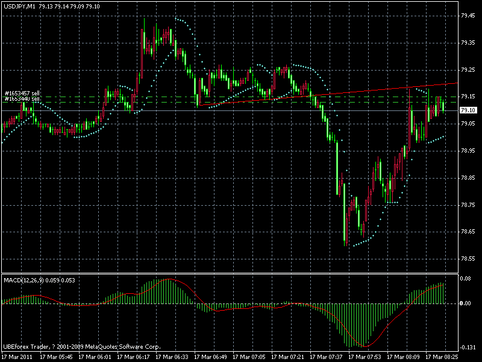Click the 17 Mar 07:21 time label

coord(288,357)
